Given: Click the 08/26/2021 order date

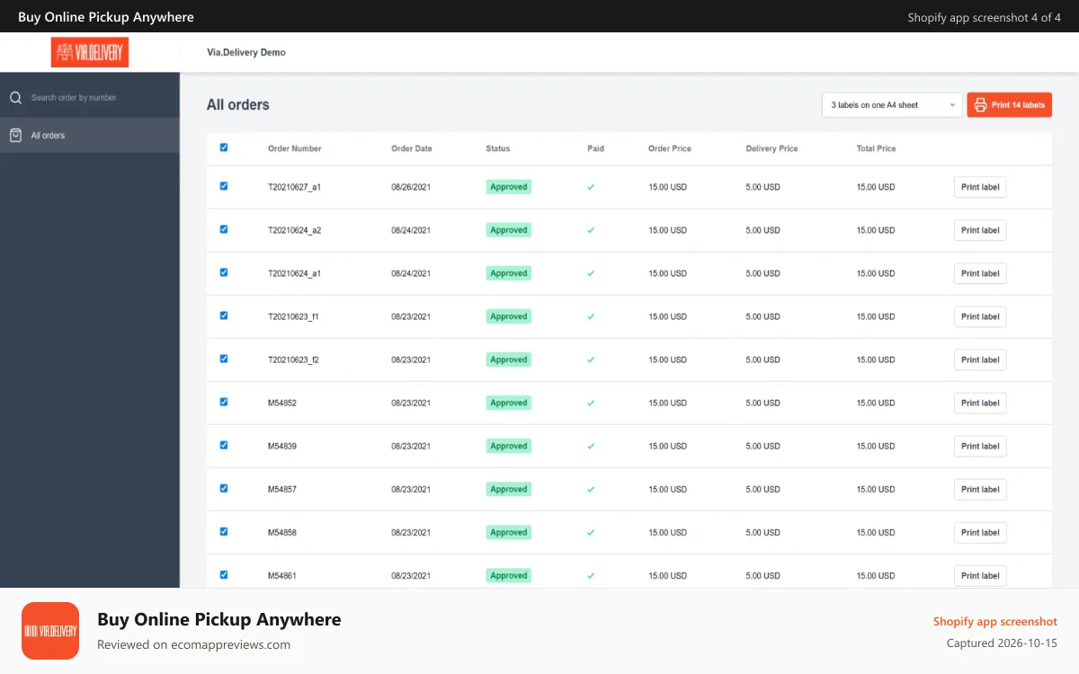Looking at the screenshot, I should [x=411, y=187].
